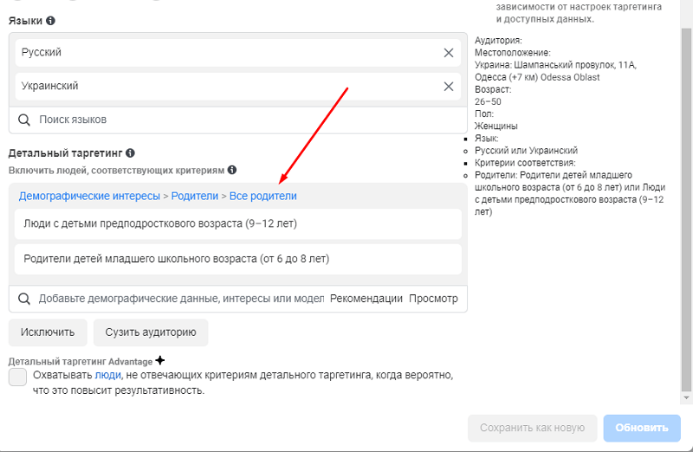The height and width of the screenshot is (452, 693).
Task: Open the Все родители breadcrumb link
Action: click(x=263, y=196)
